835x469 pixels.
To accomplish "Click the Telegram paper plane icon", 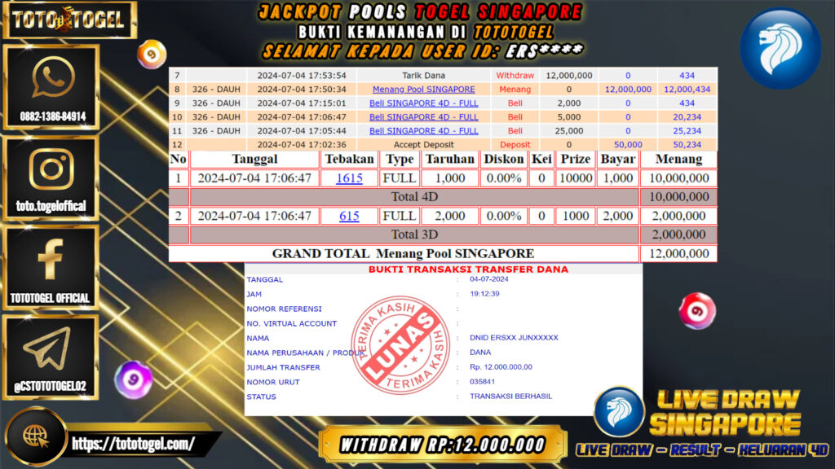I will pos(46,348).
